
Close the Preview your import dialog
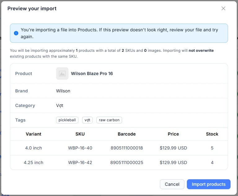point(223,8)
